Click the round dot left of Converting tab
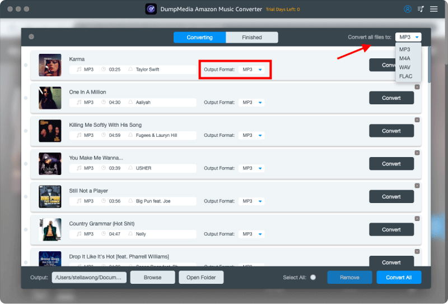The width and height of the screenshot is (448, 304). point(31,36)
